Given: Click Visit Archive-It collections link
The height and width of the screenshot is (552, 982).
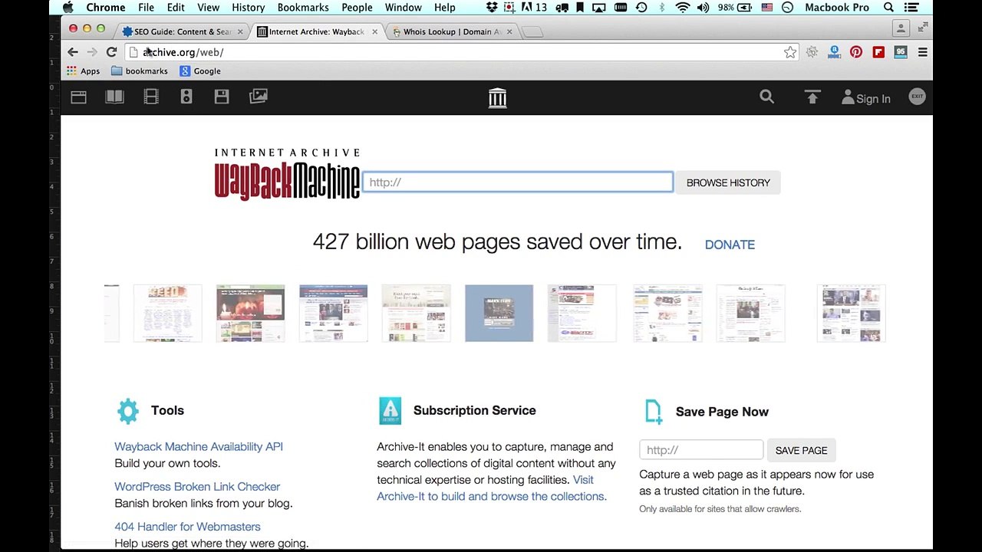Looking at the screenshot, I should tap(492, 488).
